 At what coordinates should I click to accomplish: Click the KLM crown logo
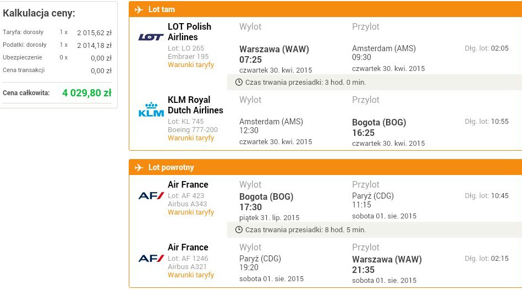[151, 109]
